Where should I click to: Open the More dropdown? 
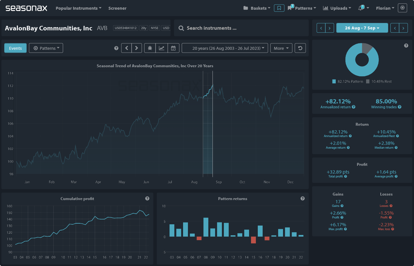click(281, 48)
